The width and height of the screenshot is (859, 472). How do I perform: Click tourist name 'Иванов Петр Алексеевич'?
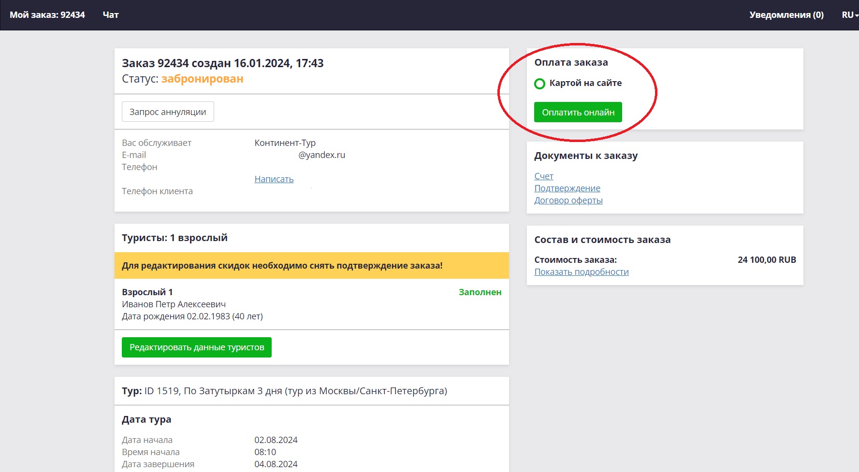[x=174, y=304]
